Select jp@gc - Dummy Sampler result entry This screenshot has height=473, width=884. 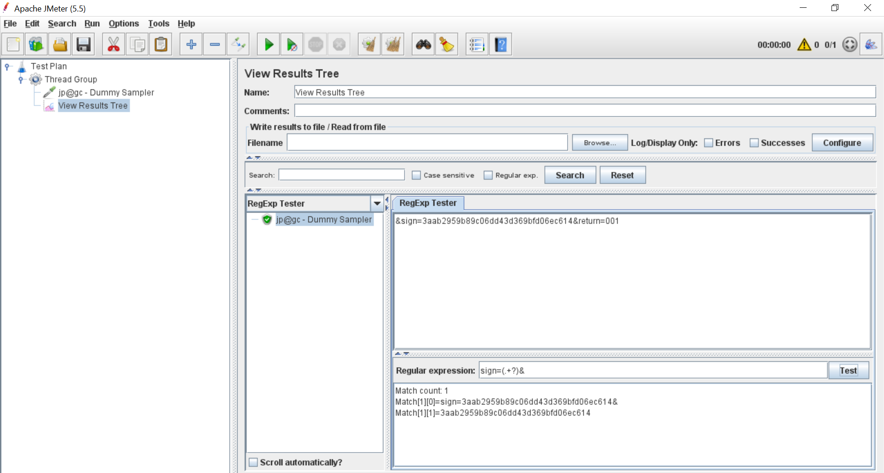point(324,219)
